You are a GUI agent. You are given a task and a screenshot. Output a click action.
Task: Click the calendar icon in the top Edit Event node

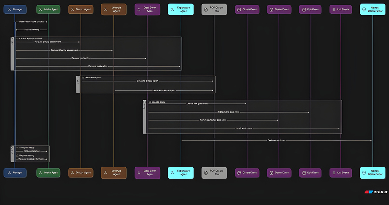[304, 10]
